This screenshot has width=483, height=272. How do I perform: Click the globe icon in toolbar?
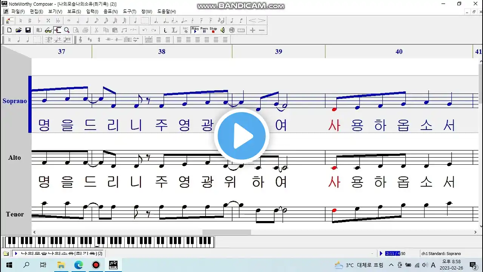point(232,30)
